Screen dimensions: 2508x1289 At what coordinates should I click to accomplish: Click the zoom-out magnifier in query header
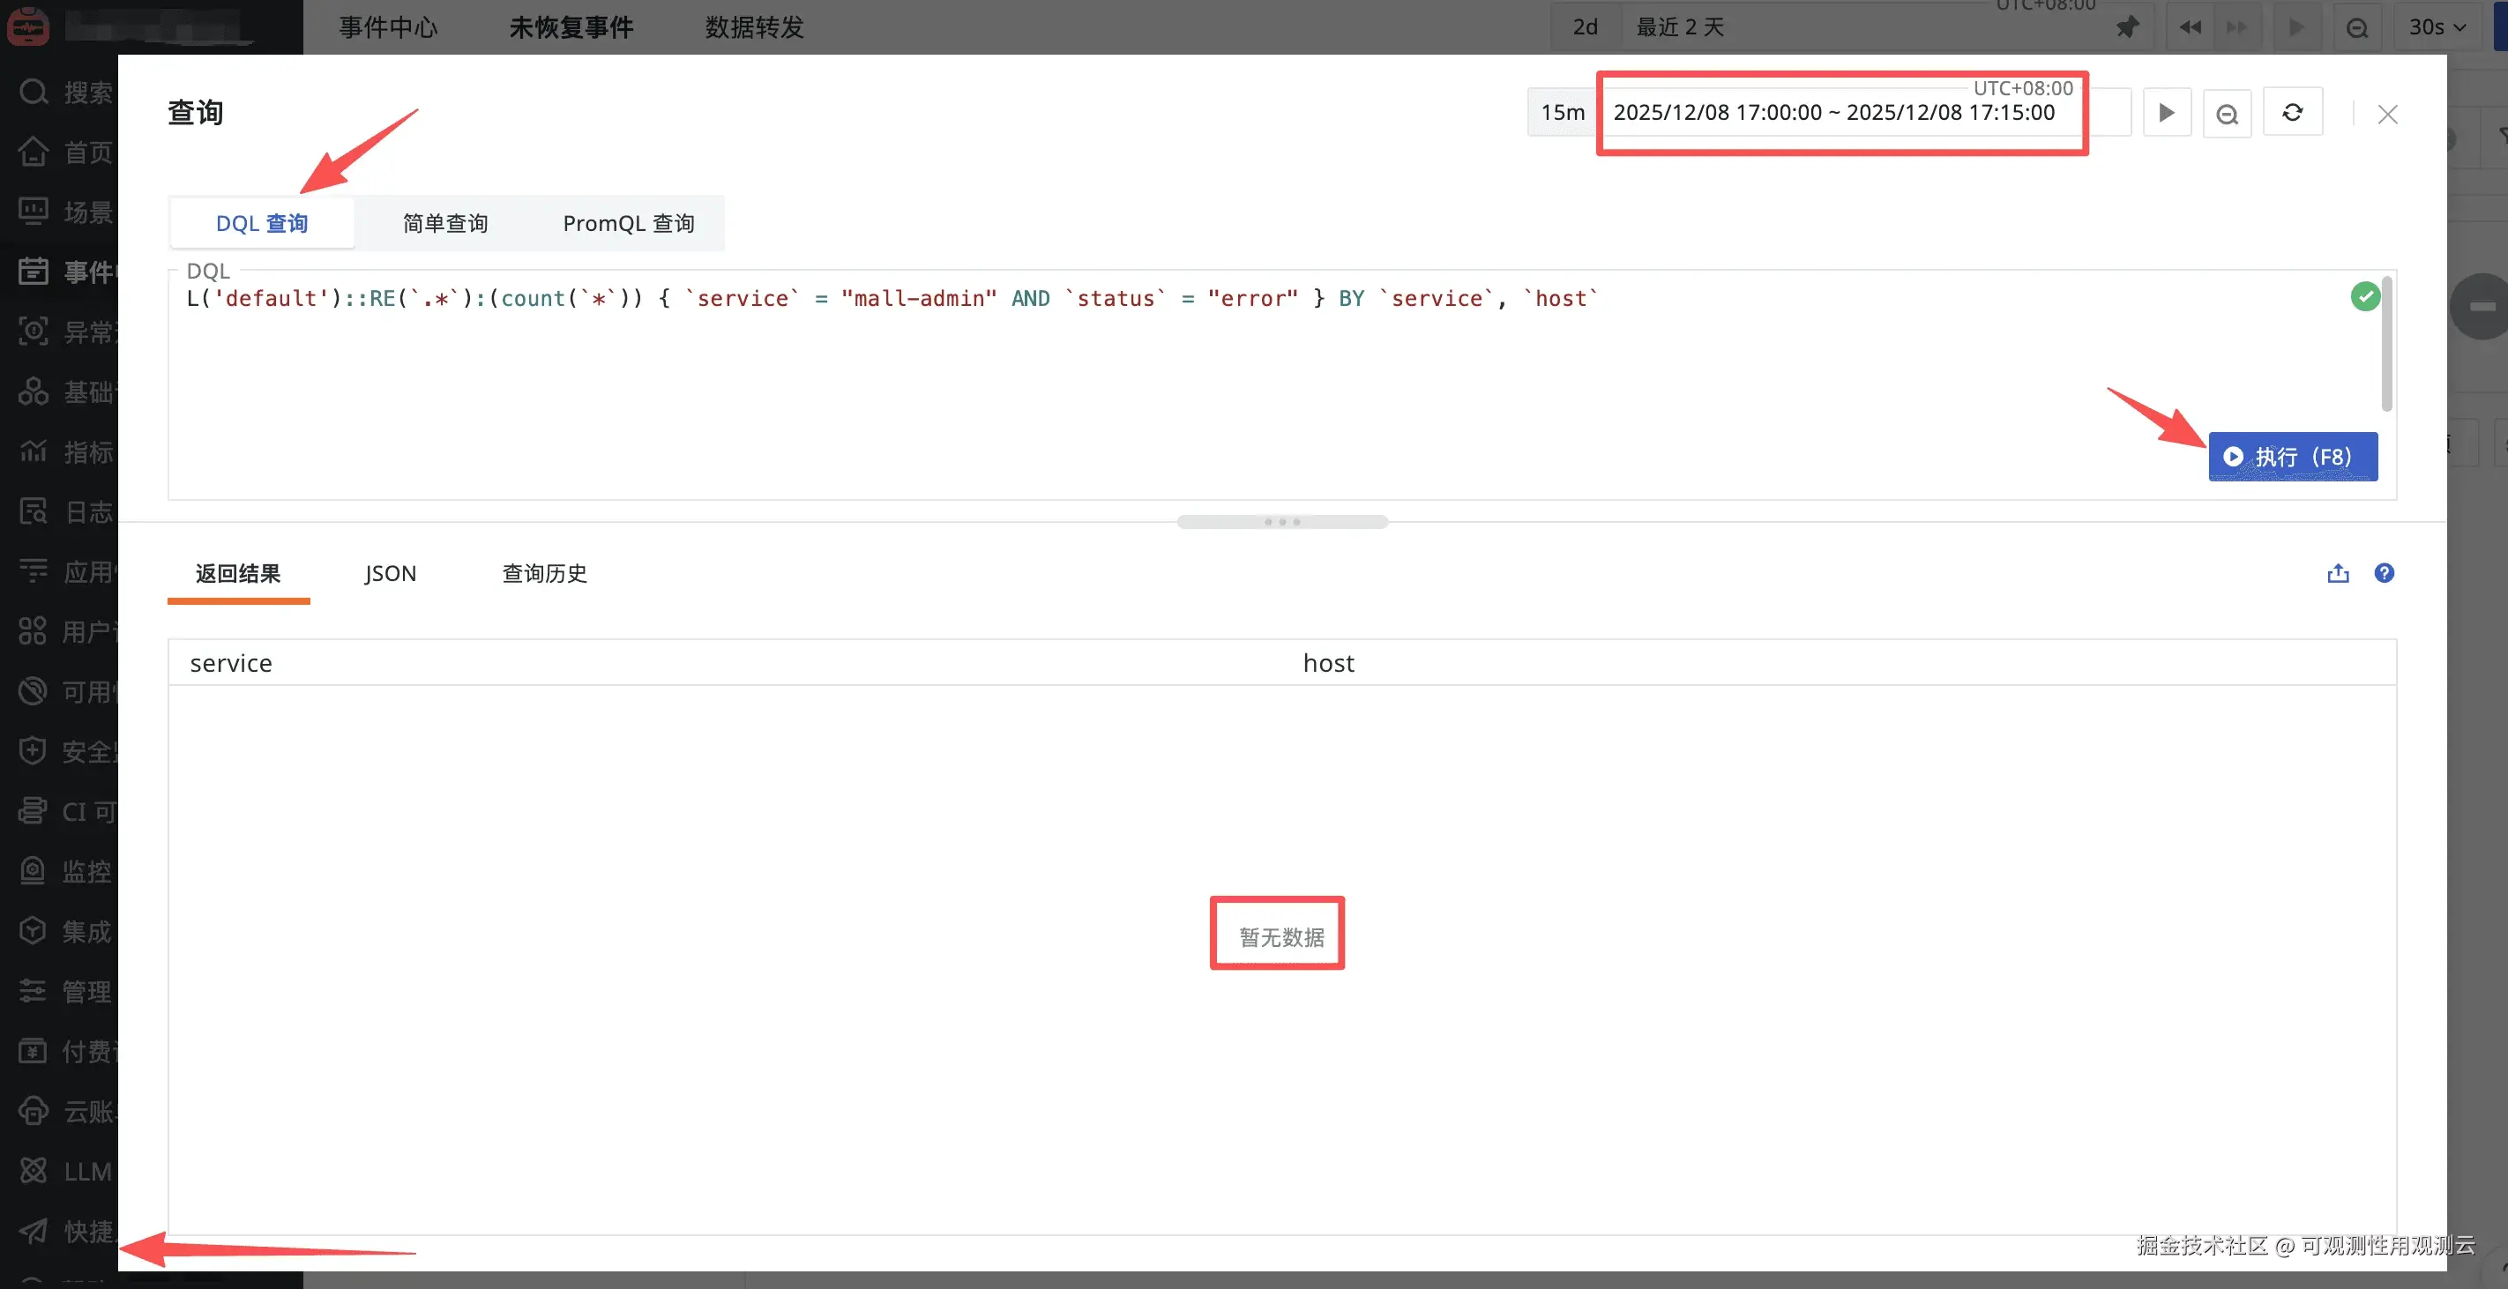(x=2227, y=114)
